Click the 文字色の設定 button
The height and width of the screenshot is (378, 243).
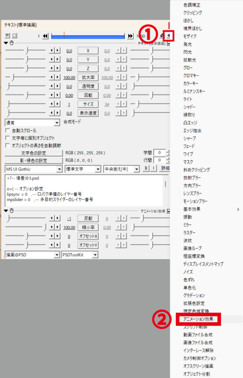point(34,153)
